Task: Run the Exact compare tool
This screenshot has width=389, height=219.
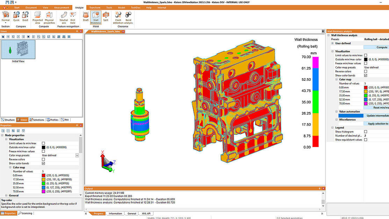Action: click(x=25, y=17)
